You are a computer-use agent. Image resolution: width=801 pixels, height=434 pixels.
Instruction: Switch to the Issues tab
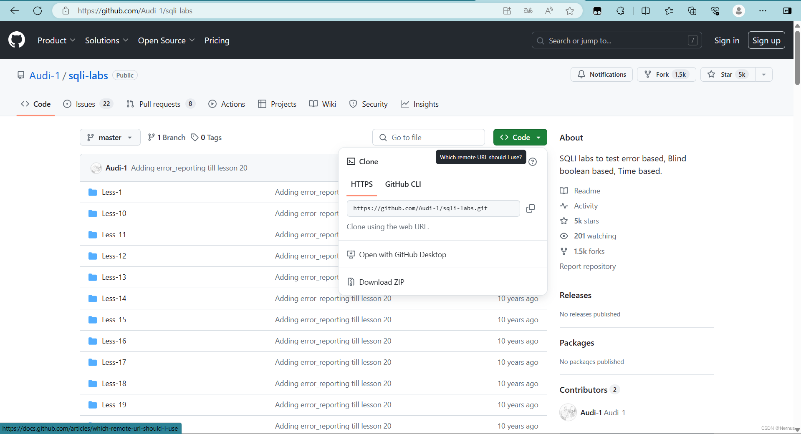88,104
